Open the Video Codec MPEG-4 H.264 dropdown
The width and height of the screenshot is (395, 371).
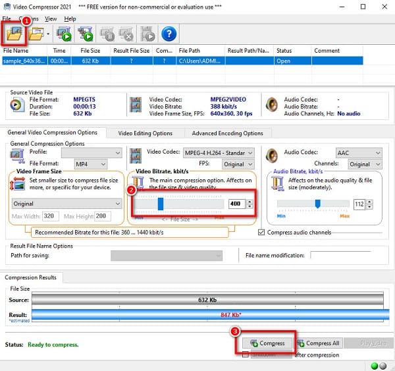[219, 153]
